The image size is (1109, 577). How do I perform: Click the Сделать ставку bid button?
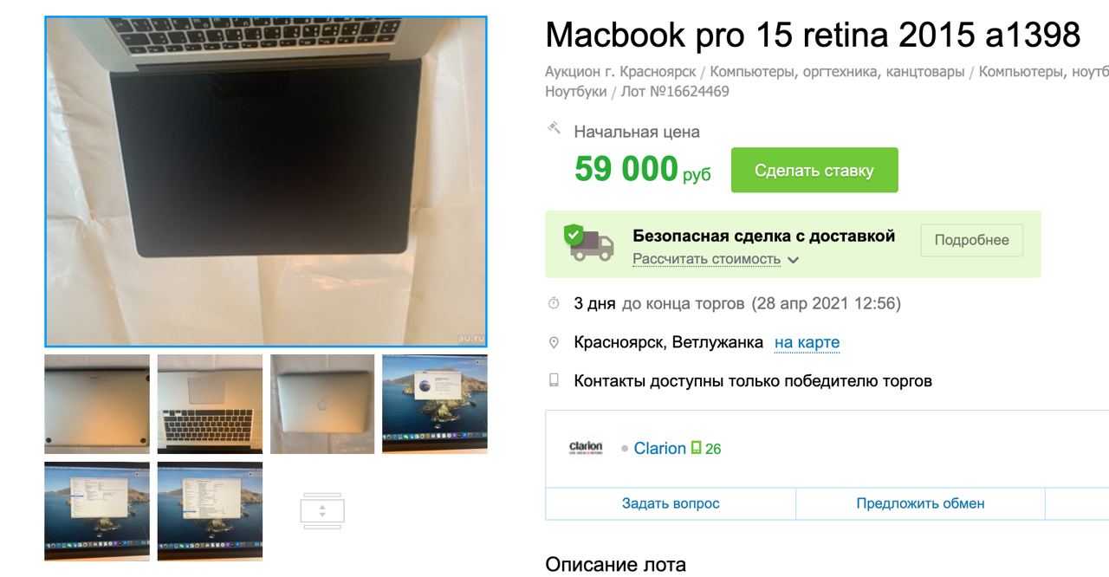814,170
